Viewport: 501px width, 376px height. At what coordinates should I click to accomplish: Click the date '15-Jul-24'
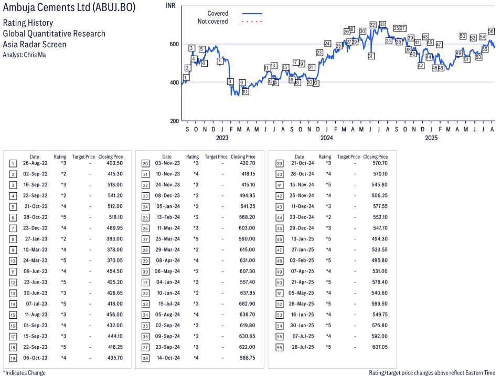(169, 304)
